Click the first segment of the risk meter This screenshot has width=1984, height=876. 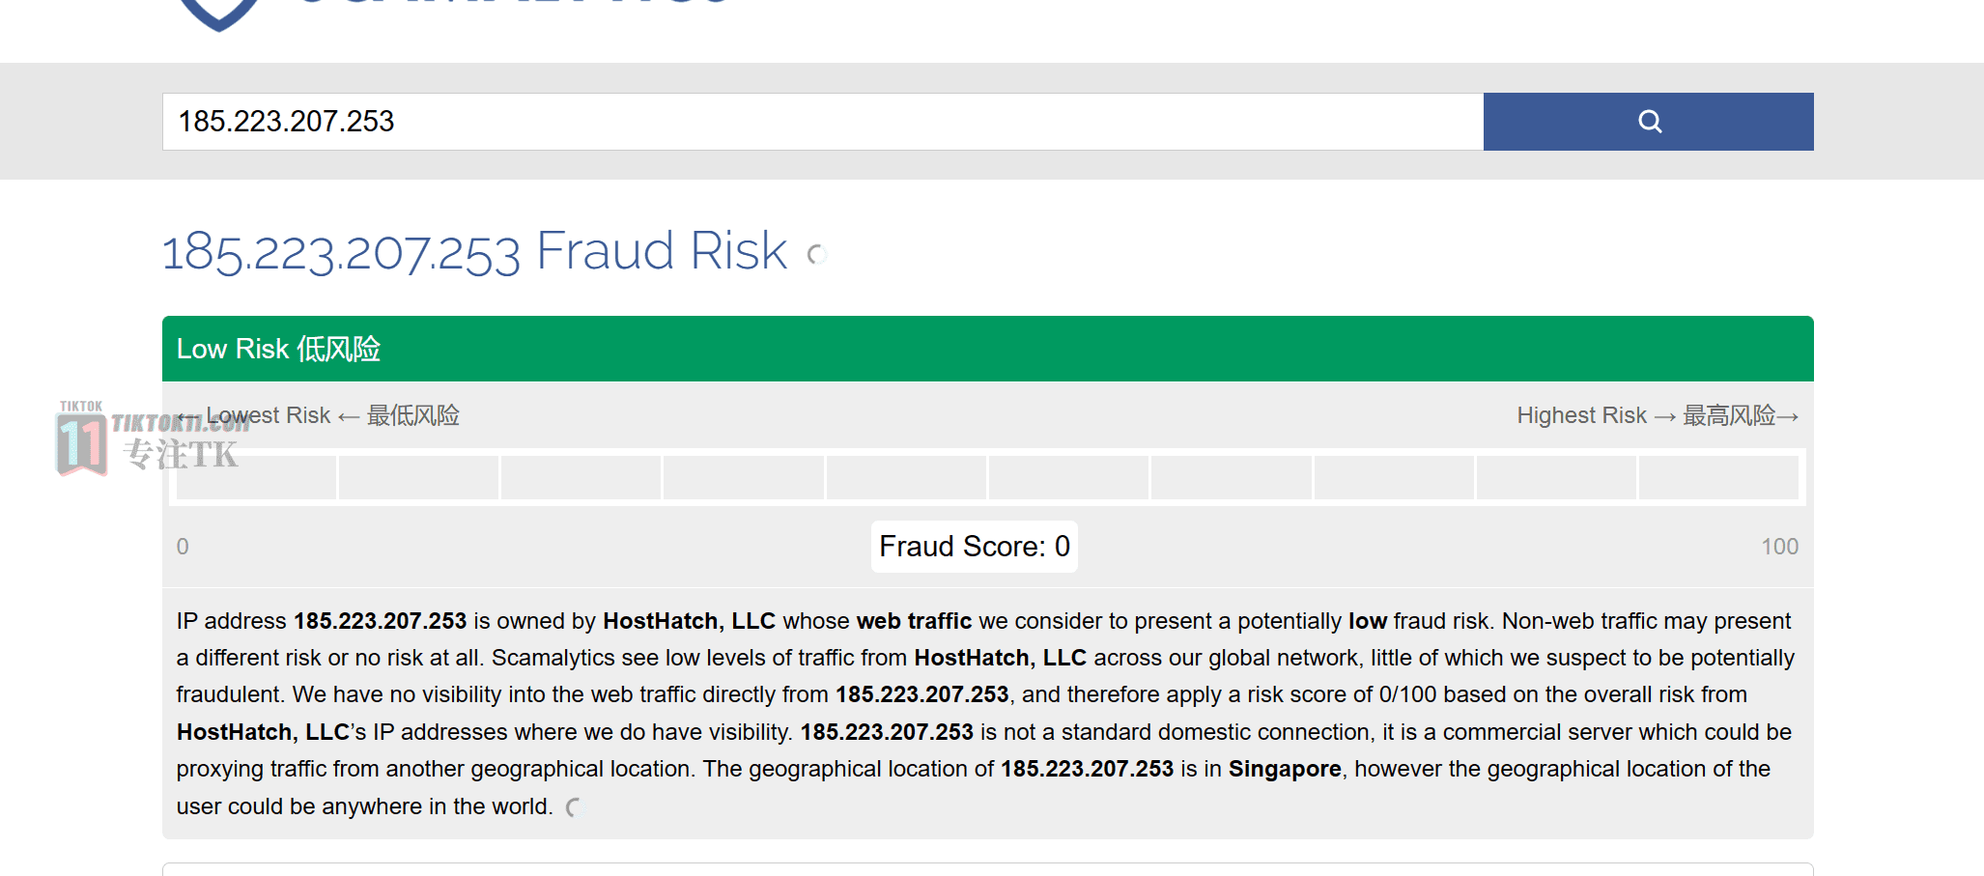pyautogui.click(x=256, y=477)
